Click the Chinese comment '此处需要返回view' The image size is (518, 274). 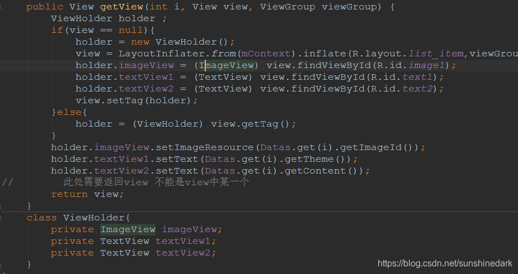(x=106, y=182)
